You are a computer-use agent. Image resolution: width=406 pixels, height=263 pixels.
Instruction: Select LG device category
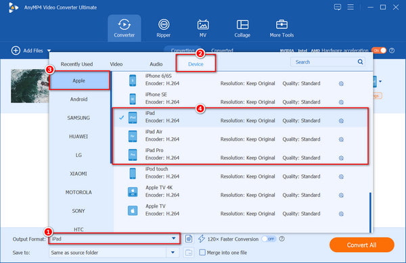pyautogui.click(x=79, y=155)
